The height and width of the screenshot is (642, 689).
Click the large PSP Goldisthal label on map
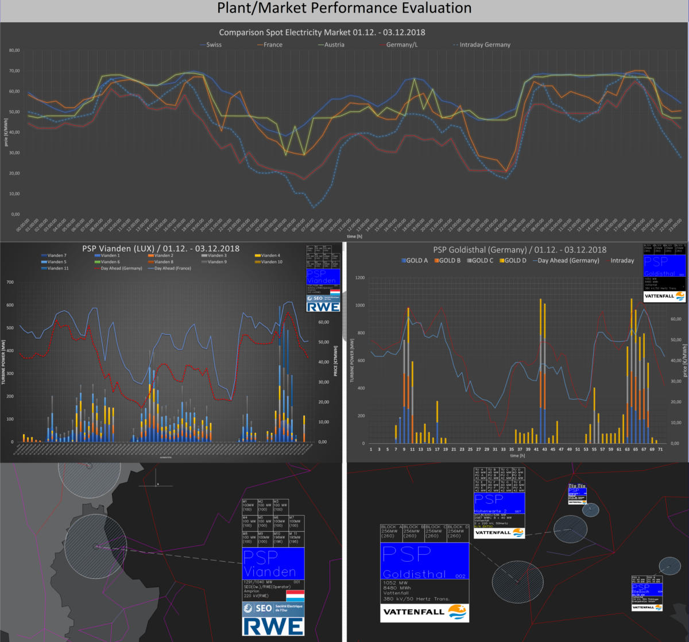click(x=425, y=562)
